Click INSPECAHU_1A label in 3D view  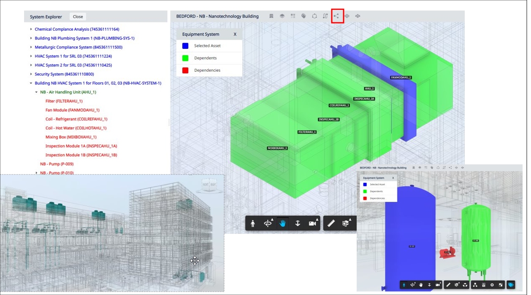tap(364, 99)
